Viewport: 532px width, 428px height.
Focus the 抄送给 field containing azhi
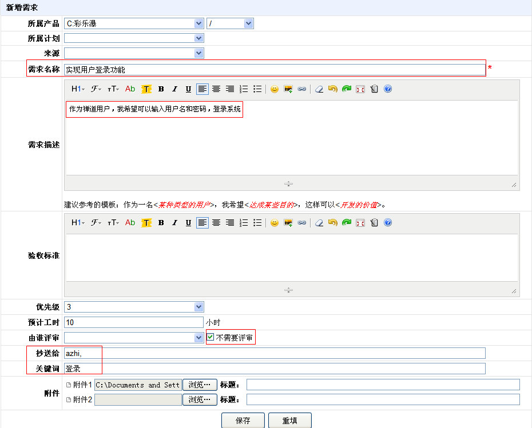click(x=275, y=353)
